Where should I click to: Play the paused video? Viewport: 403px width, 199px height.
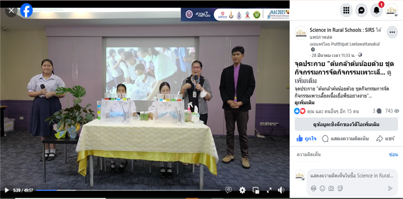click(7, 190)
